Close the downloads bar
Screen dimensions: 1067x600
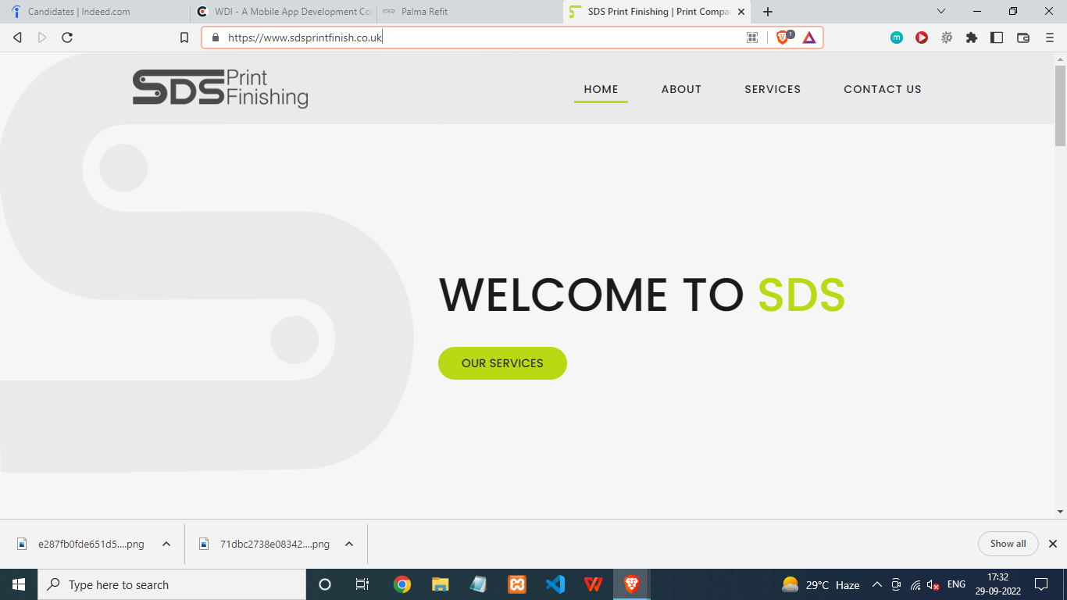1052,545
